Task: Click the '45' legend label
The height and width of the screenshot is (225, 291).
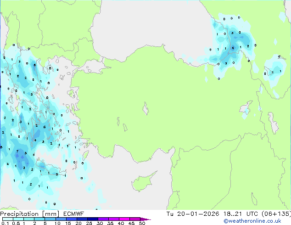Action: (x=131, y=223)
